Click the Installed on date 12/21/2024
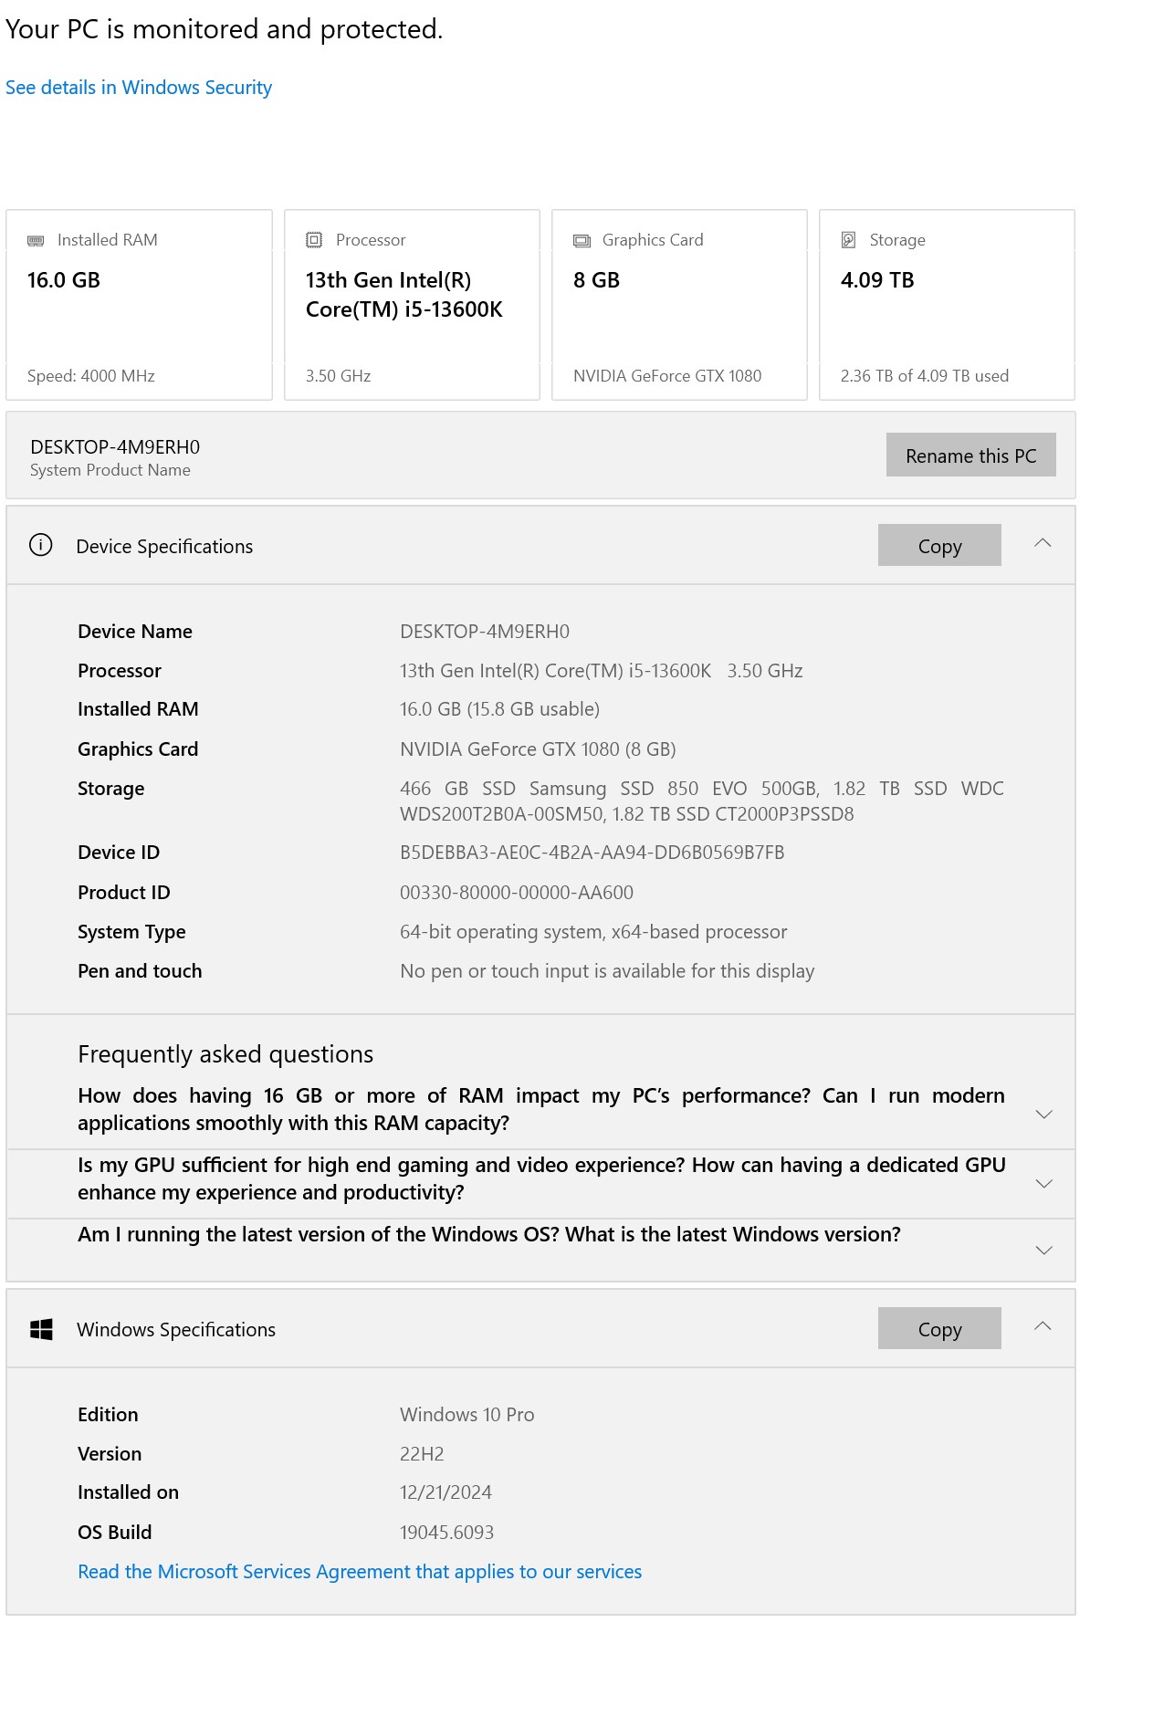Screen dimensions: 1153x1717 tap(445, 1492)
